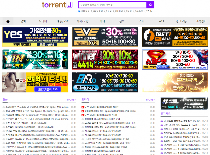The image size is (210, 155).
Task: Open 하루 A day.2017 movie link
Action: tap(26, 123)
